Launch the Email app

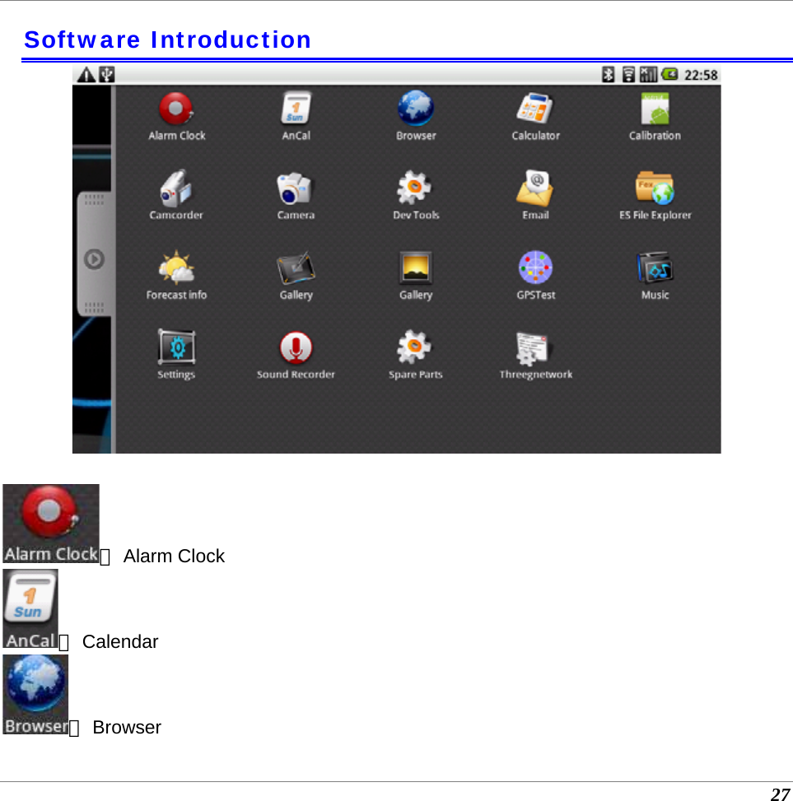click(x=534, y=188)
